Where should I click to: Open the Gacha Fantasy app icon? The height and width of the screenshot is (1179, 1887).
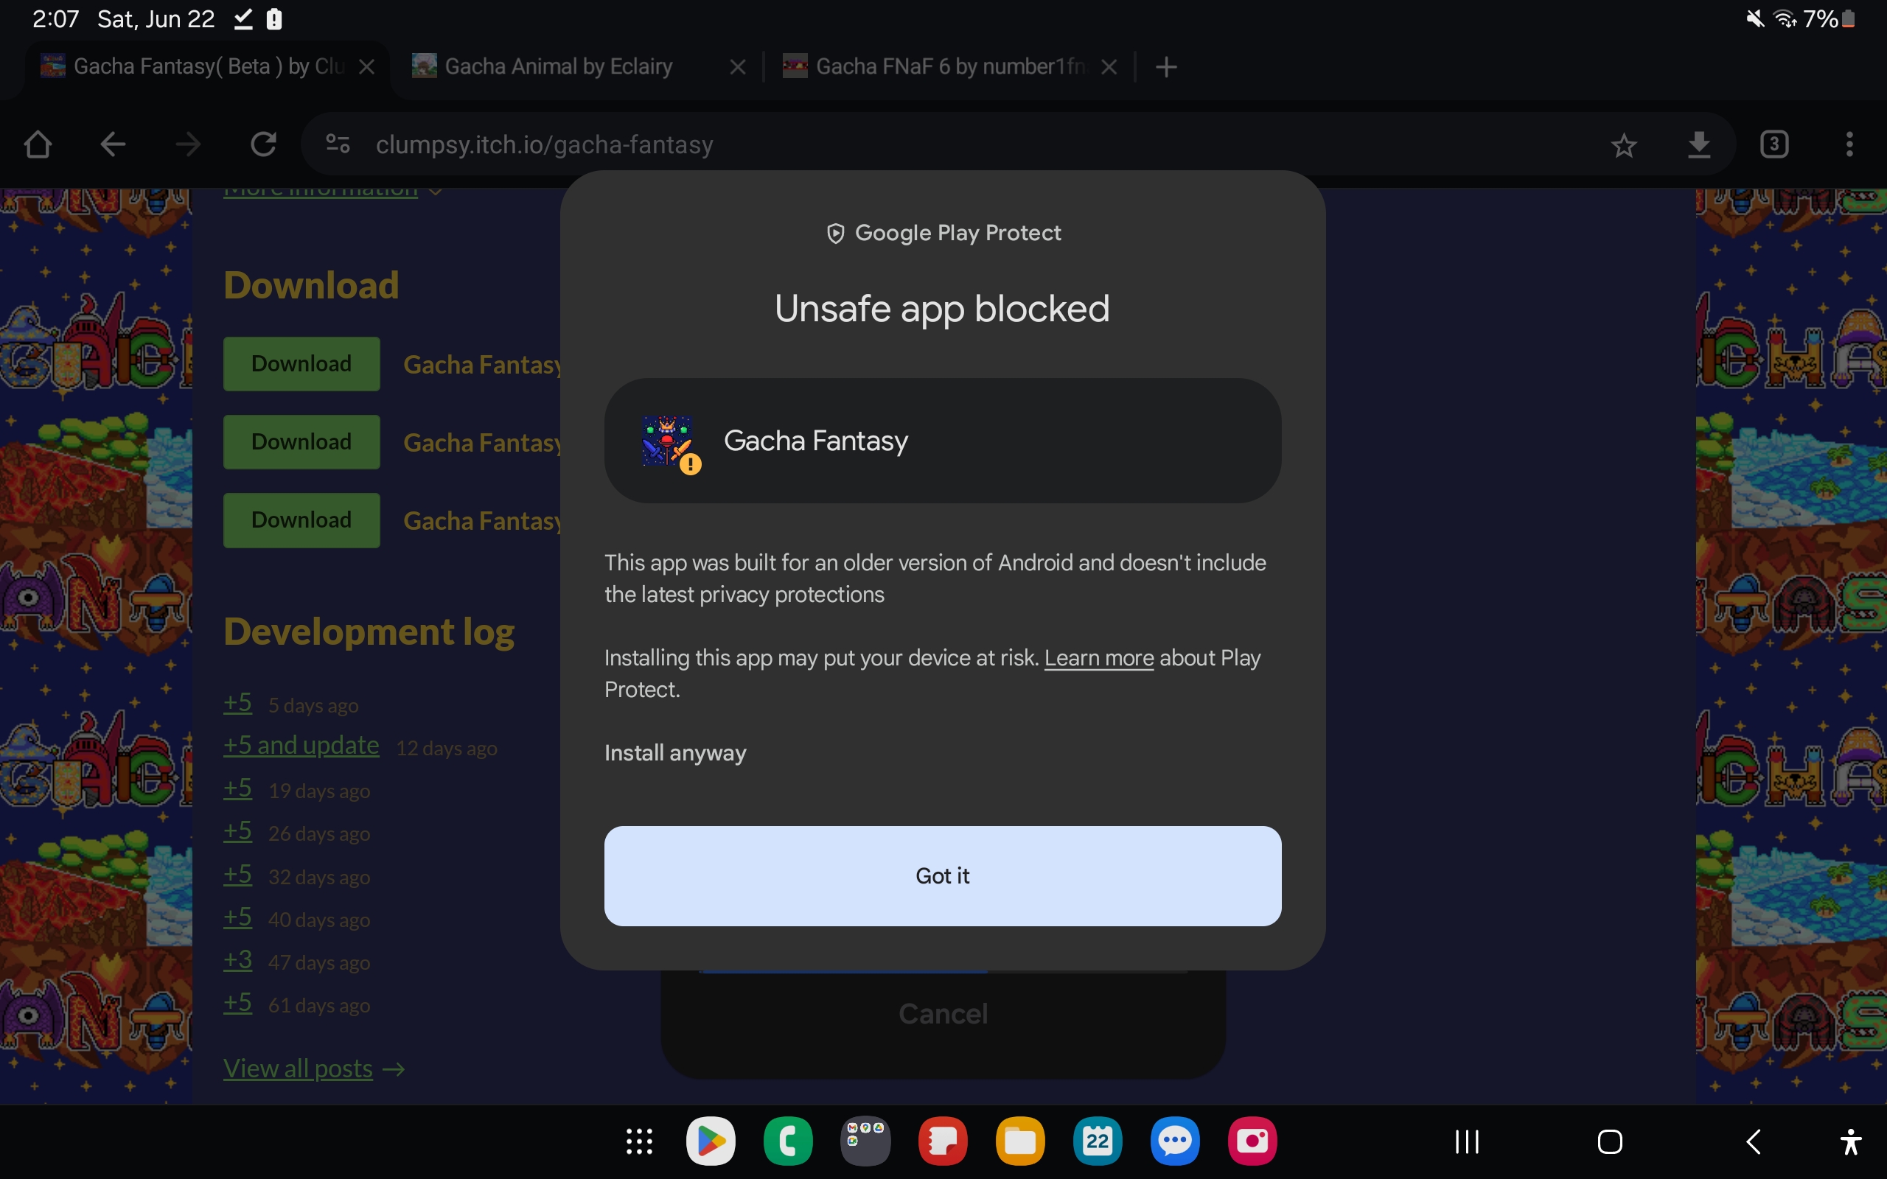click(x=671, y=438)
